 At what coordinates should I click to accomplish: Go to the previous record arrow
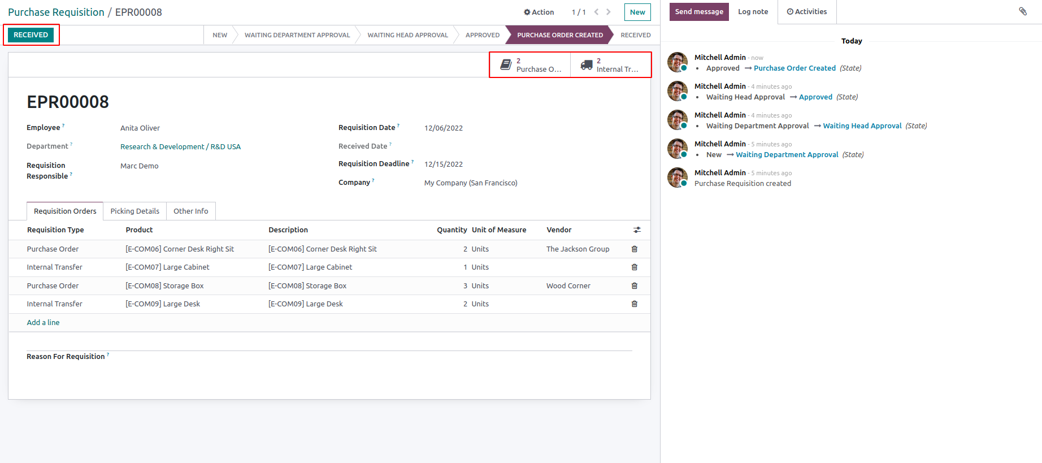[596, 12]
